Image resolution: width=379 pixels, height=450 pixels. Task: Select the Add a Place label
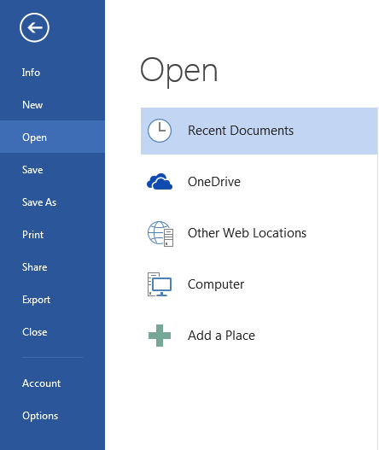tap(221, 336)
